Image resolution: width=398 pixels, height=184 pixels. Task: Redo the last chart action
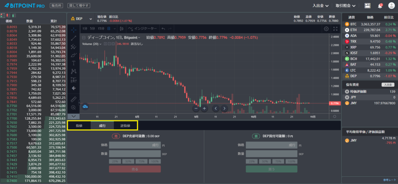(x=170, y=29)
